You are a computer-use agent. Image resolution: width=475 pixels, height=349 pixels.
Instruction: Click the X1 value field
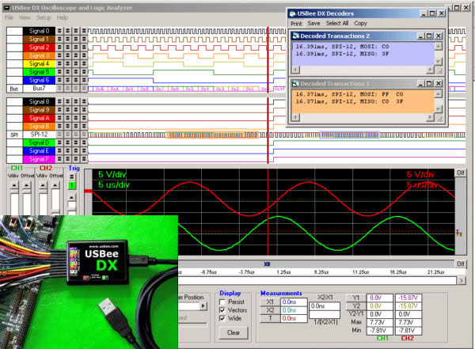[x=294, y=302]
